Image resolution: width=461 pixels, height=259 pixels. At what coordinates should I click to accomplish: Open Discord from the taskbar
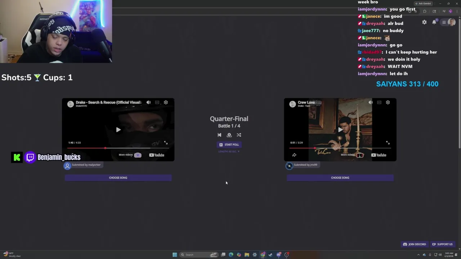(x=279, y=255)
